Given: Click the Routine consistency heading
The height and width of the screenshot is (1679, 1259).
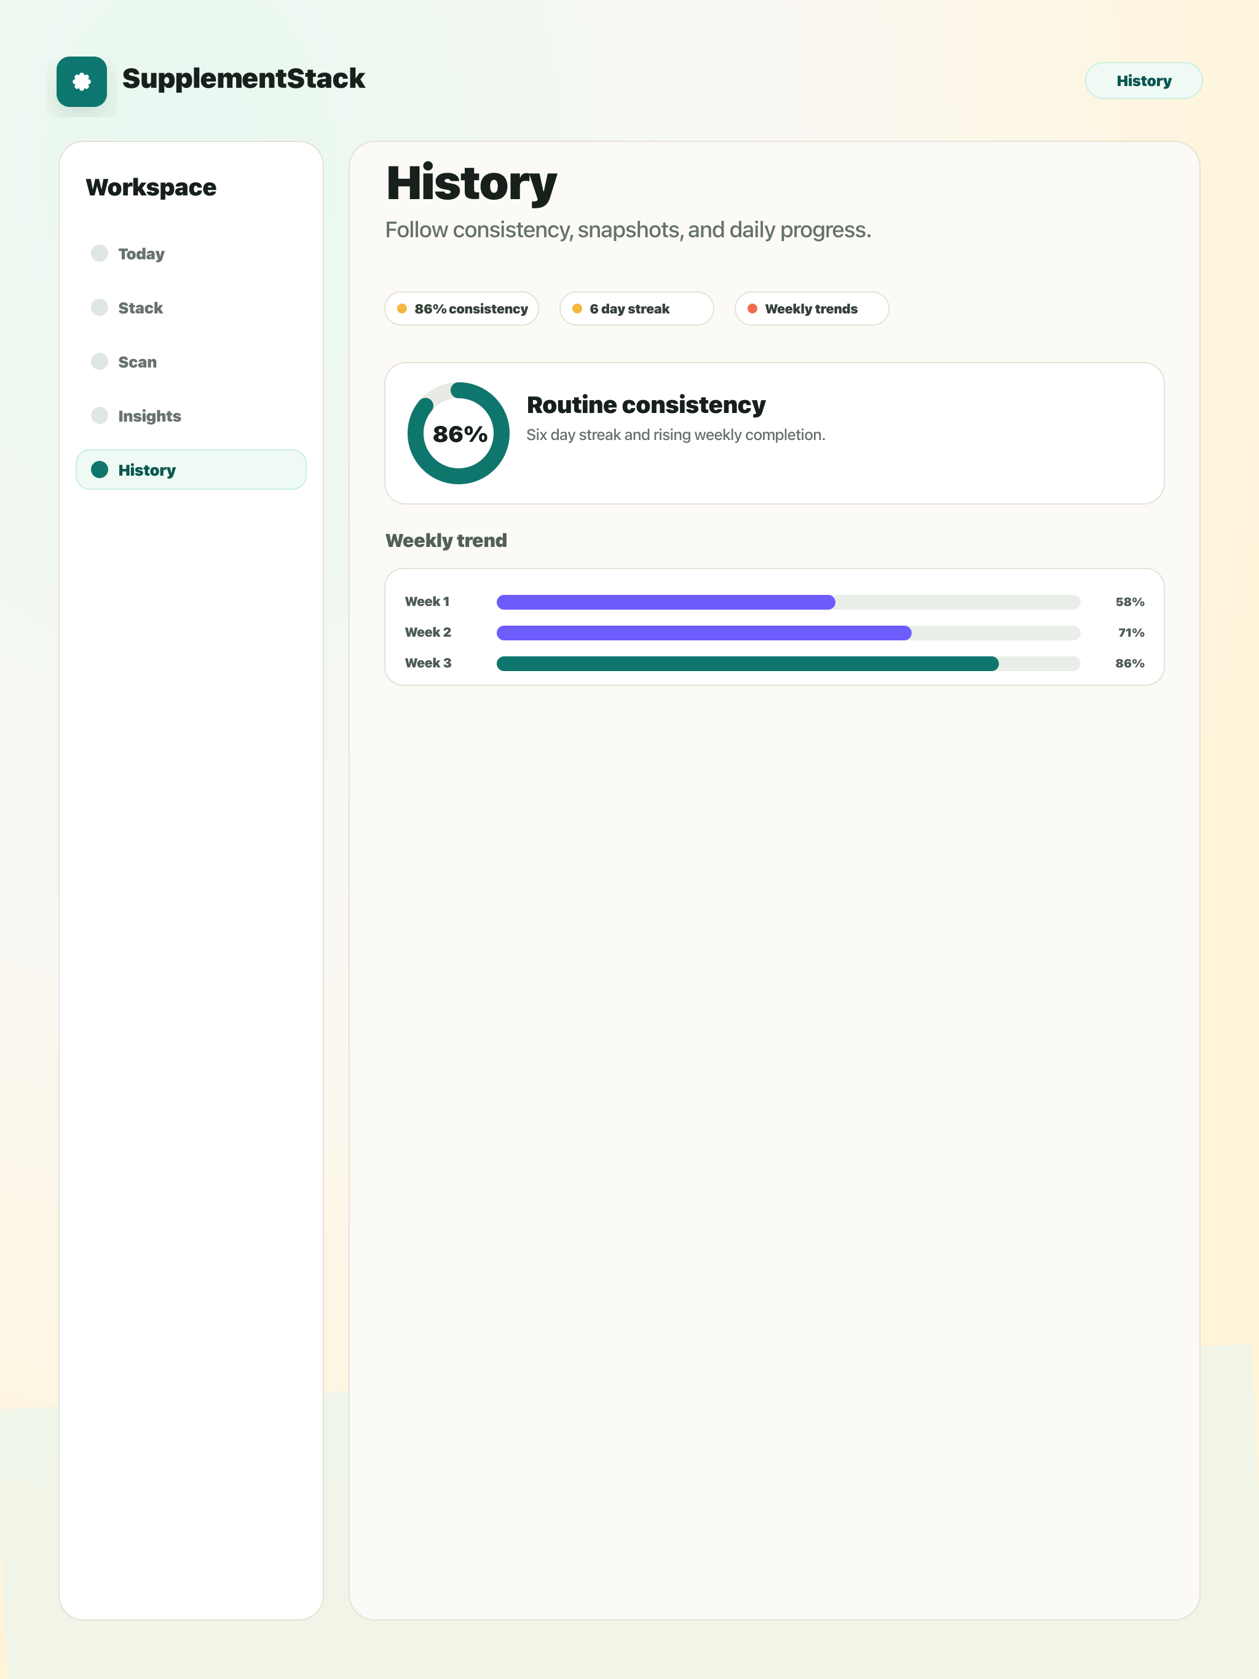Looking at the screenshot, I should click(x=646, y=404).
